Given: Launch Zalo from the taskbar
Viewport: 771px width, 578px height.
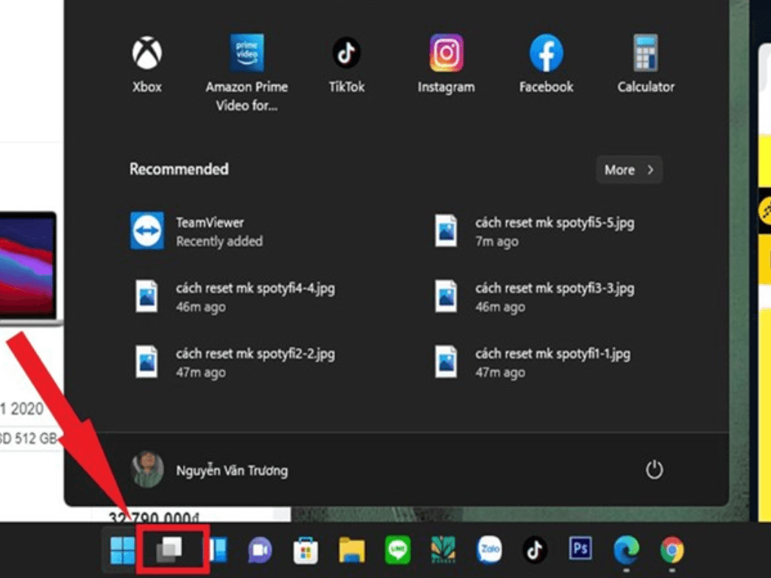Looking at the screenshot, I should click(489, 551).
